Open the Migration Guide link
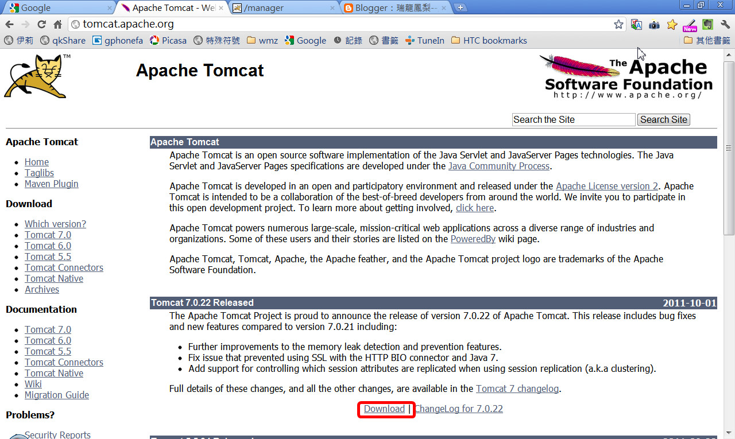The image size is (735, 439). pos(57,395)
